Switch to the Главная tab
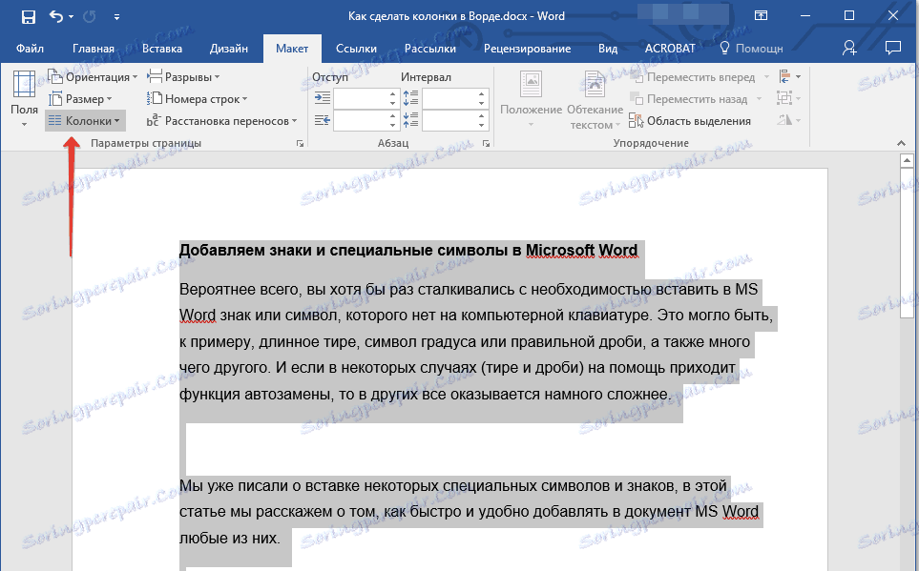Viewport: 919px width, 571px height. point(93,49)
